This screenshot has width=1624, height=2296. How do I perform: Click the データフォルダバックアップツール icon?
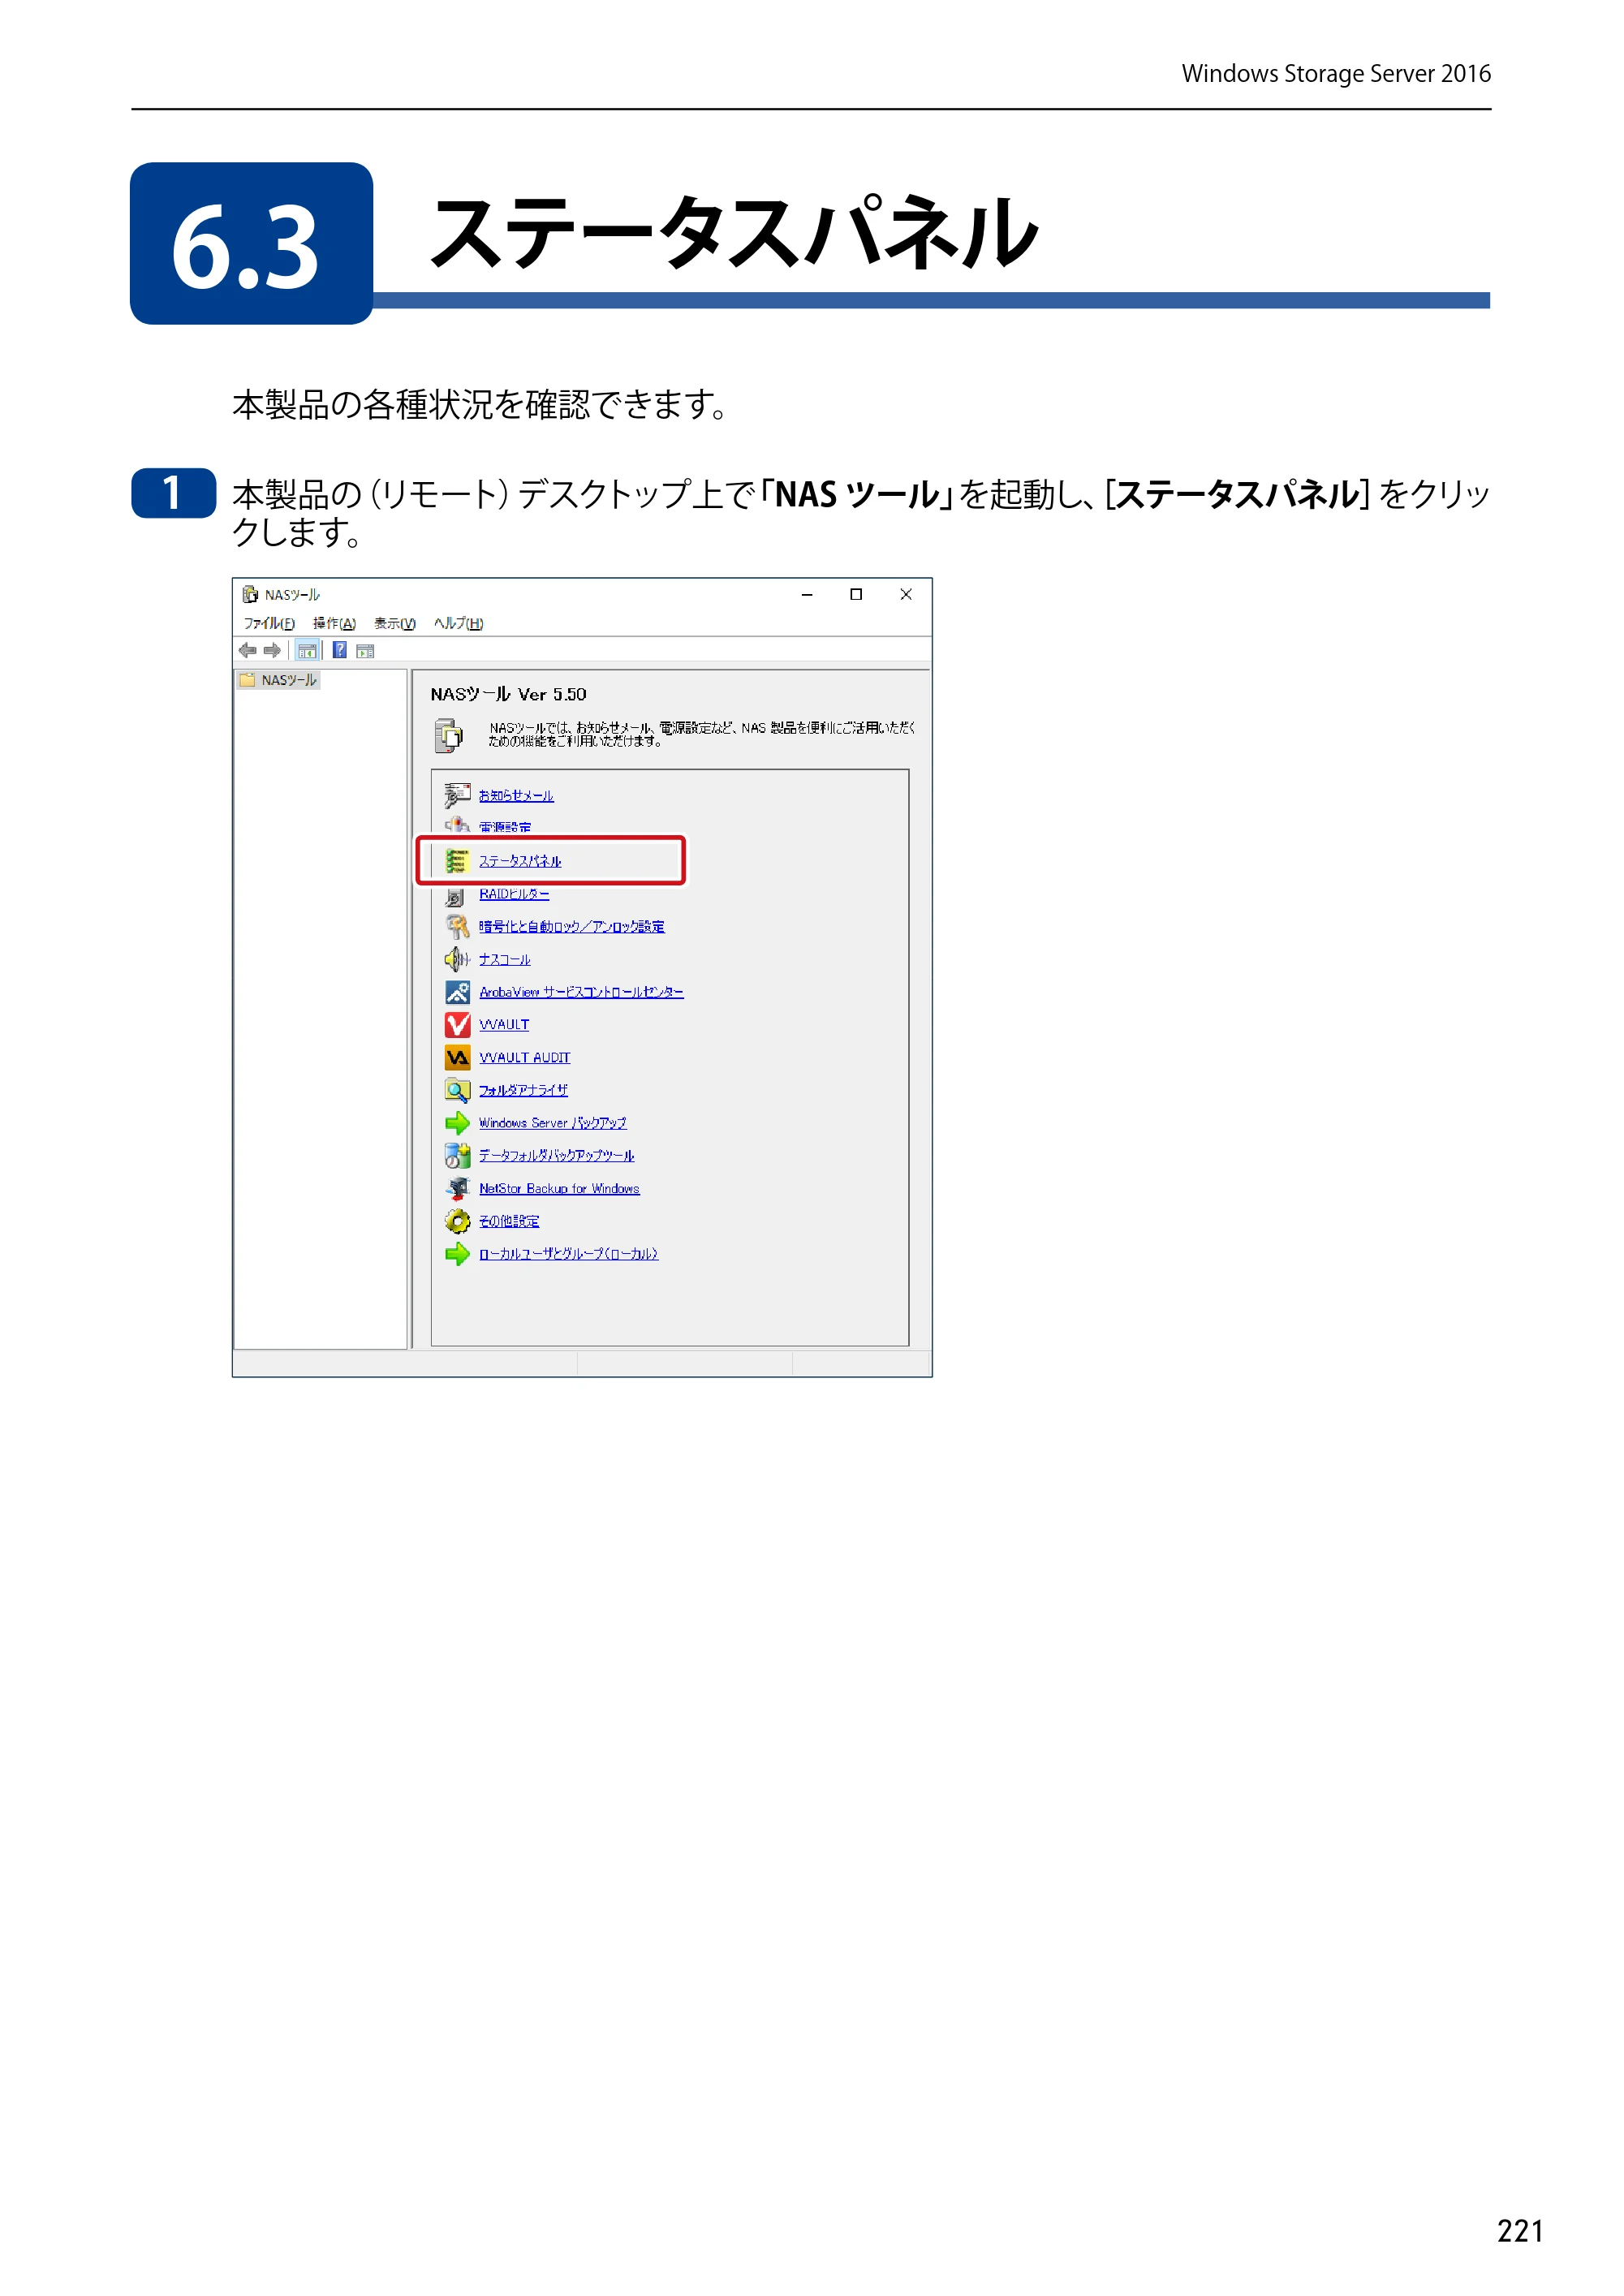(457, 1155)
